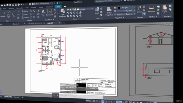Expand the Draw panel
Viewport: 183px width, 103px height.
8,21
